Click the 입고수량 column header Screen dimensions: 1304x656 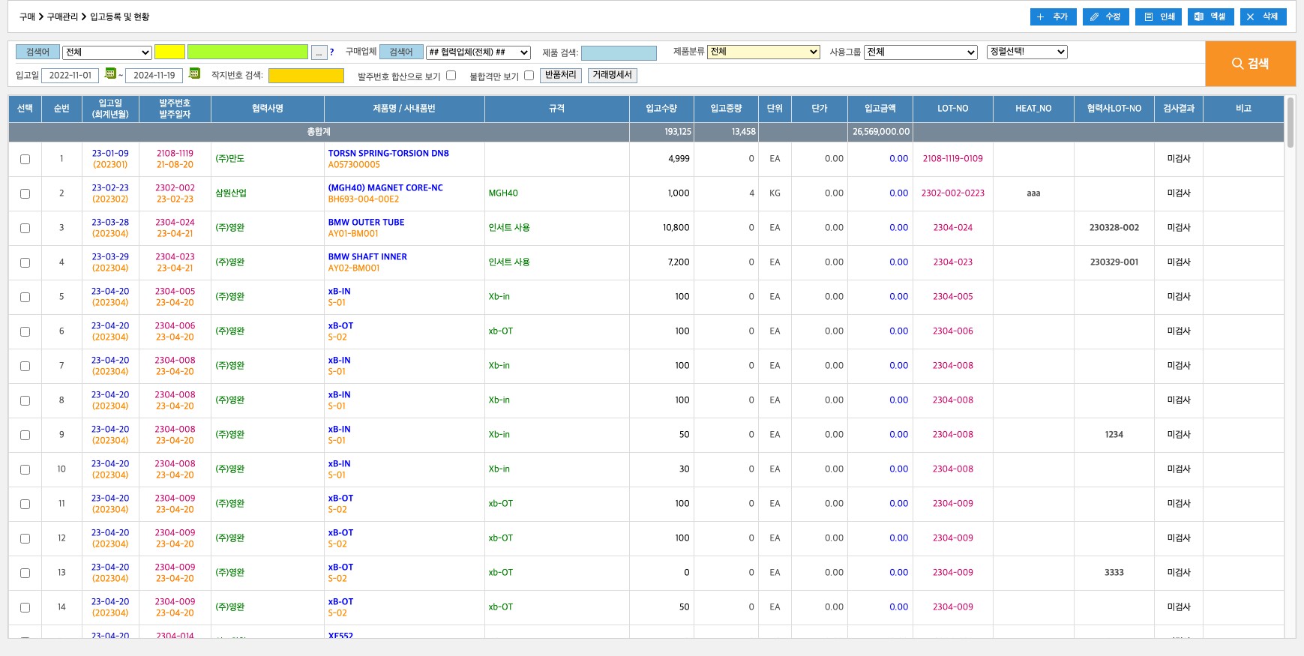tap(661, 109)
